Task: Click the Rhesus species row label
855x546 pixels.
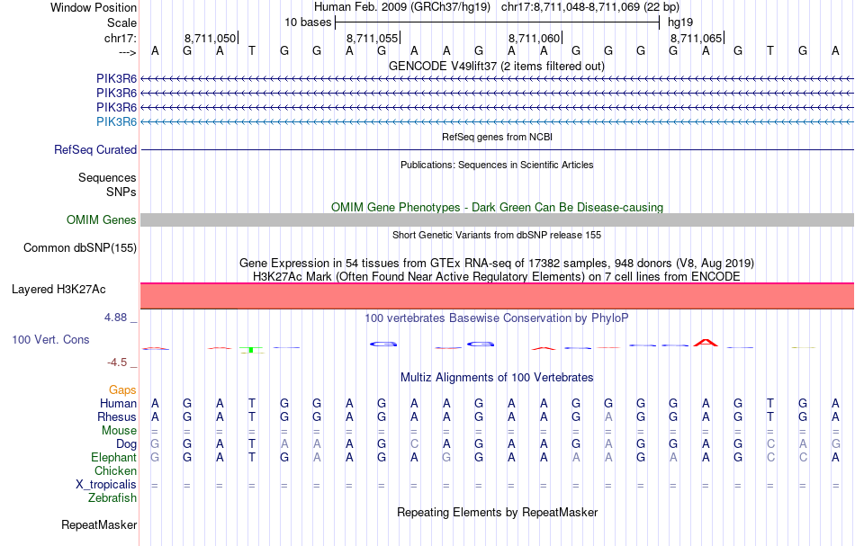Action: point(117,416)
